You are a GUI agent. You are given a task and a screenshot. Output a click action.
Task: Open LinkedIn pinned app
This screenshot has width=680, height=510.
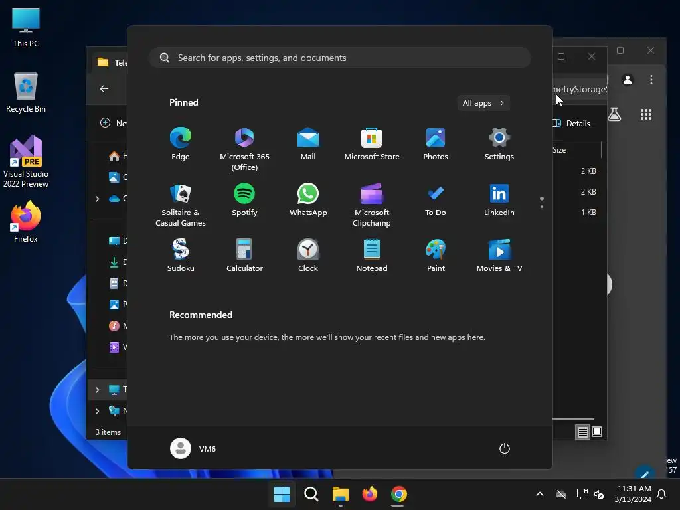pyautogui.click(x=499, y=200)
